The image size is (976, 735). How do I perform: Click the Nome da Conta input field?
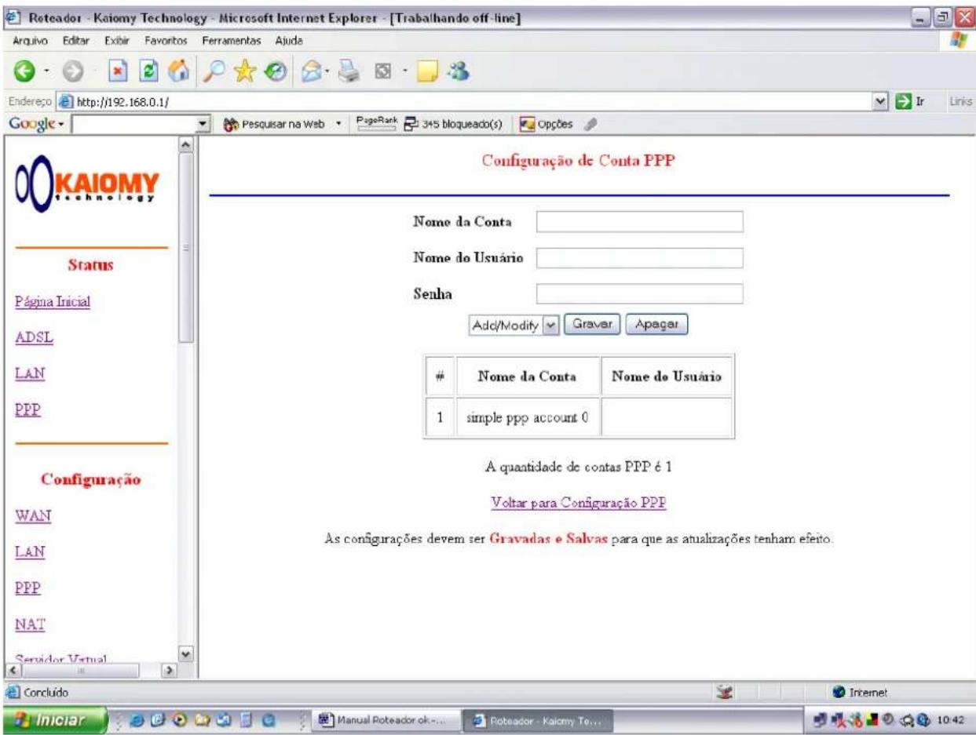coord(639,222)
